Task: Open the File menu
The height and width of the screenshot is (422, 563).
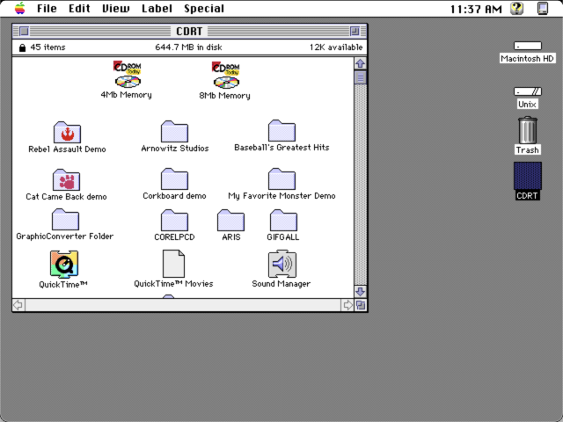Action: click(x=47, y=8)
